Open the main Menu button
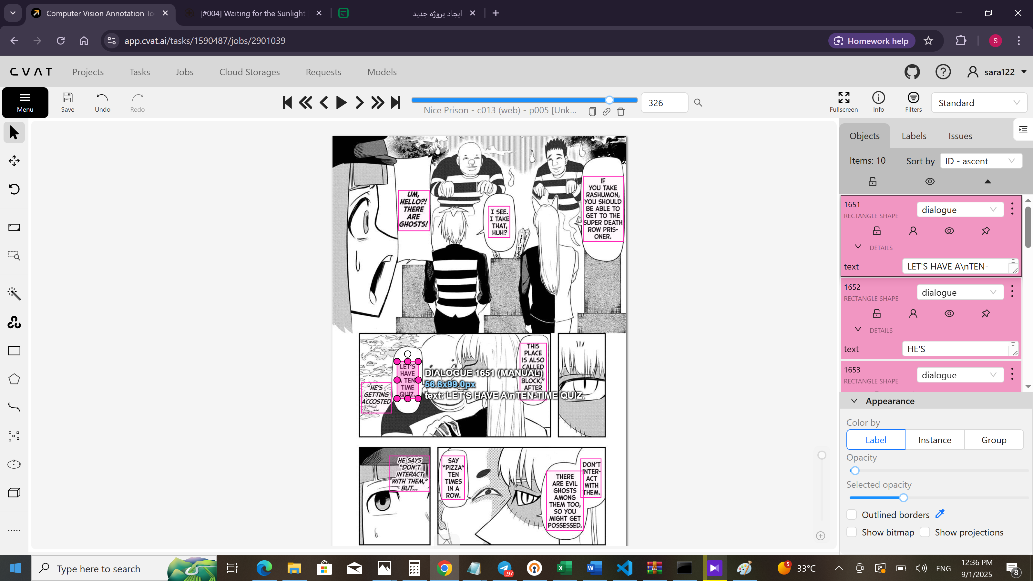 (x=25, y=103)
